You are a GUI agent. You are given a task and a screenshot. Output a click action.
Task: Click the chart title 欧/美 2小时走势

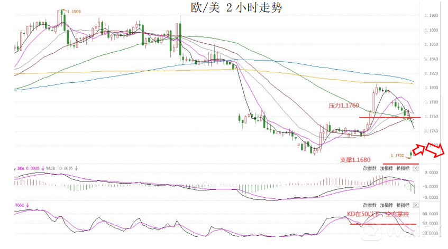pos(236,8)
